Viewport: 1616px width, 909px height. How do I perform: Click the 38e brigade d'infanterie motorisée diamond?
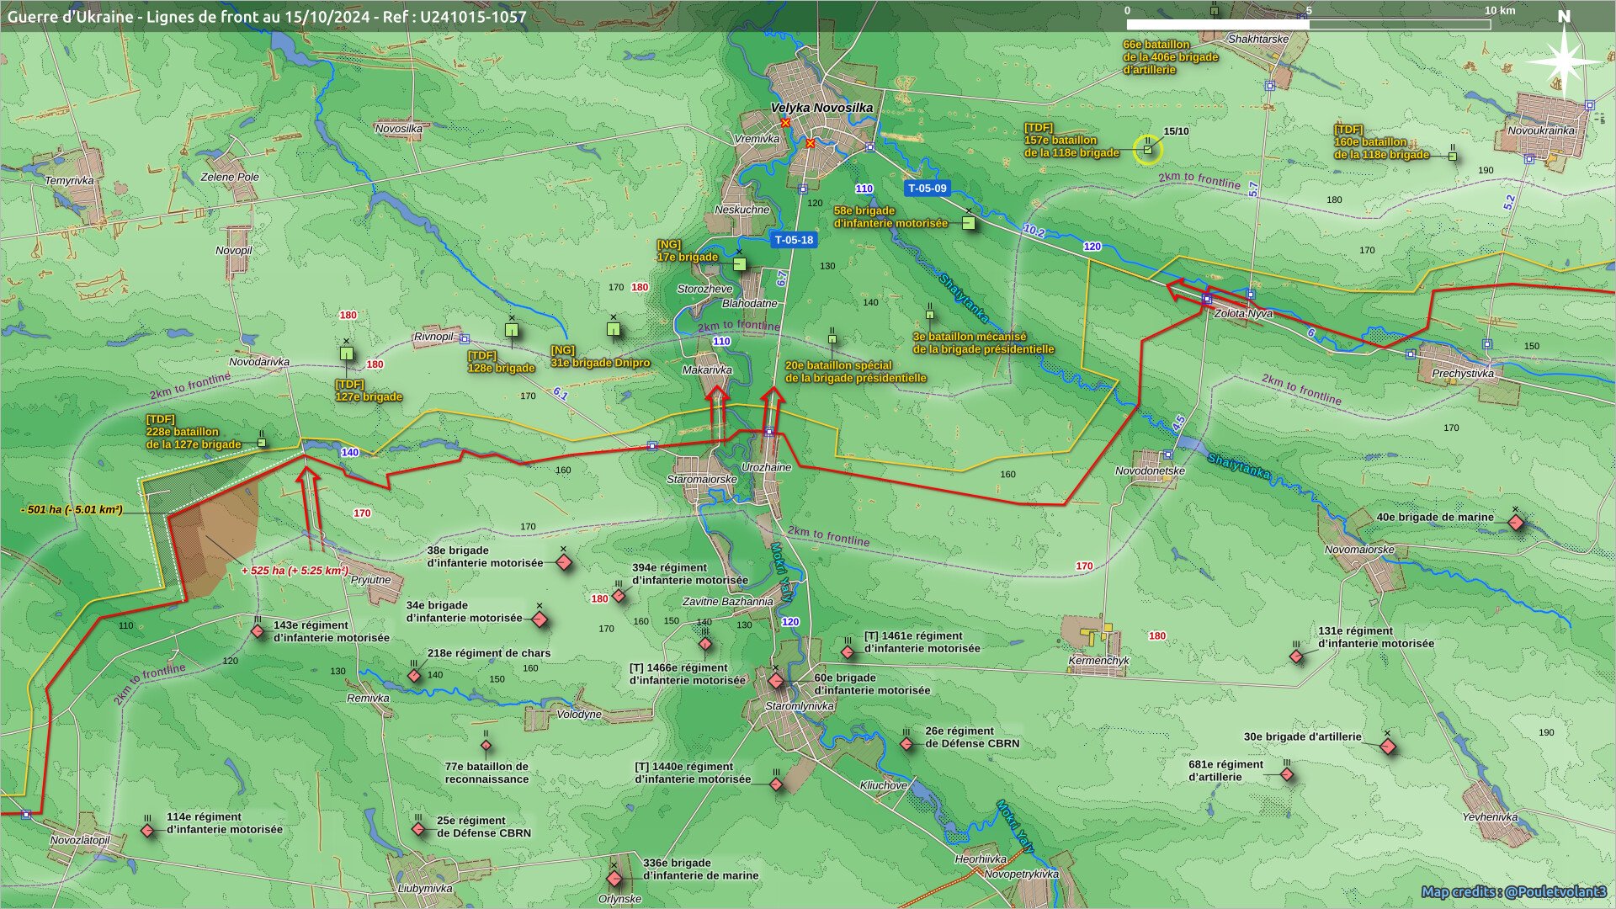click(564, 561)
